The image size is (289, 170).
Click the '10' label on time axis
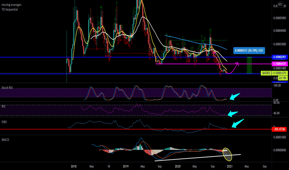coord(109,166)
